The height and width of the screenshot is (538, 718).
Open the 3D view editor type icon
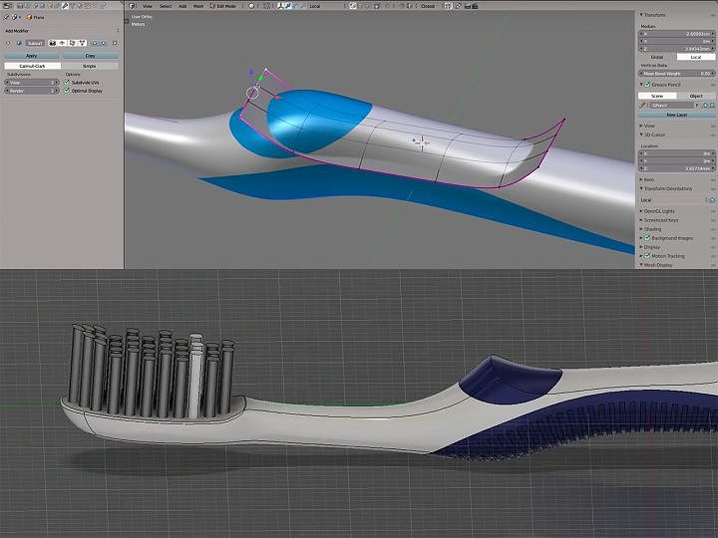pos(132,6)
